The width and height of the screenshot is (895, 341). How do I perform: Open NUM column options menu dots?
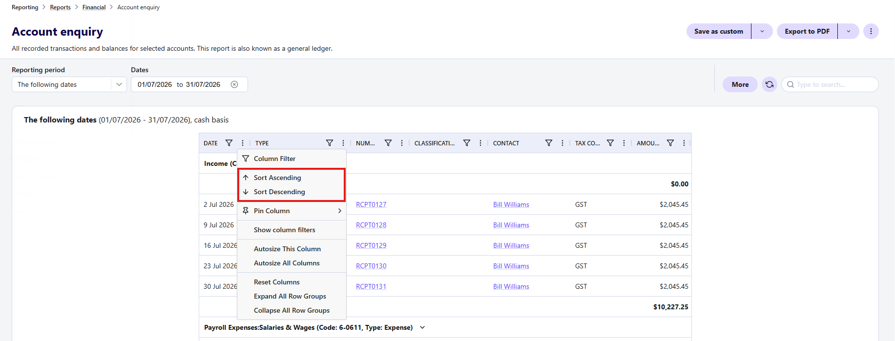[402, 143]
